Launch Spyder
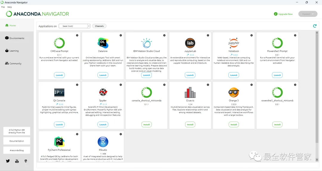The image size is (322, 171). pos(103,125)
